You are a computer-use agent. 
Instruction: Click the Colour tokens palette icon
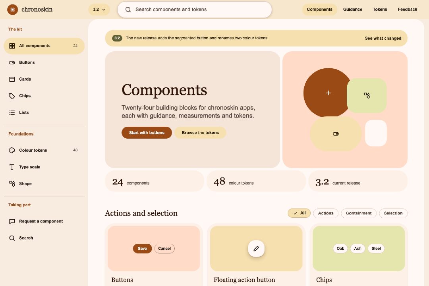(12, 150)
